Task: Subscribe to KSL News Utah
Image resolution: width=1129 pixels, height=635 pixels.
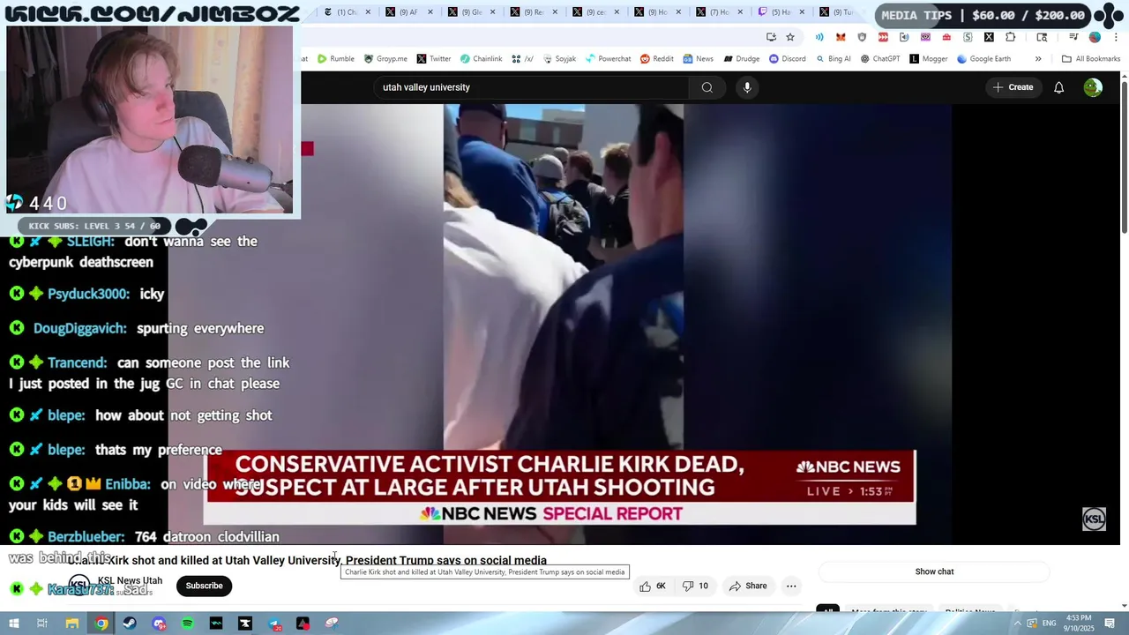Action: tap(204, 586)
